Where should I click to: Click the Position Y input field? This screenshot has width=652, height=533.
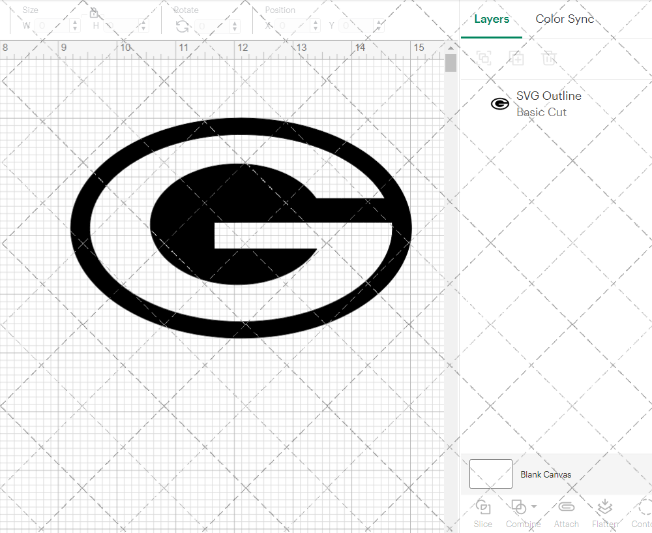(x=357, y=26)
